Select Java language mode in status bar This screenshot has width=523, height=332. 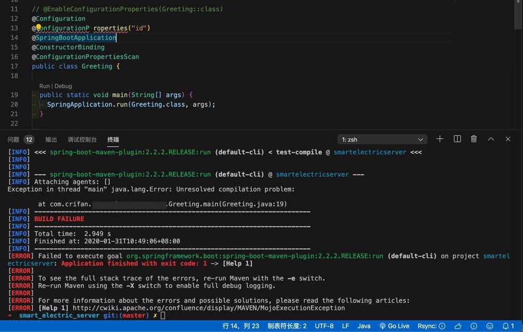pos(364,326)
